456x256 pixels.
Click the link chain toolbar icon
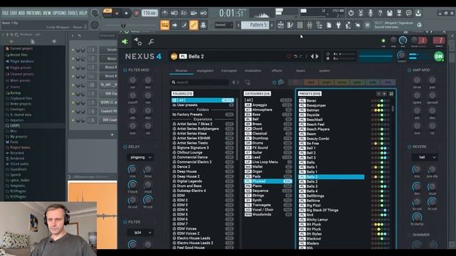(x=193, y=26)
